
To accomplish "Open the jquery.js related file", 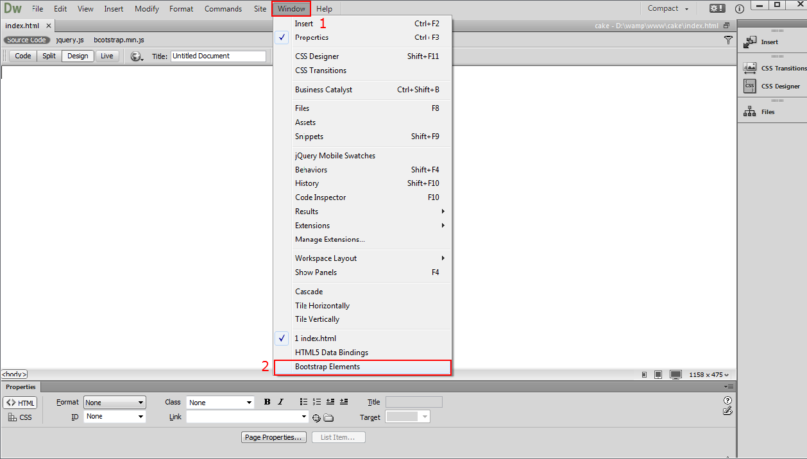I will point(70,40).
